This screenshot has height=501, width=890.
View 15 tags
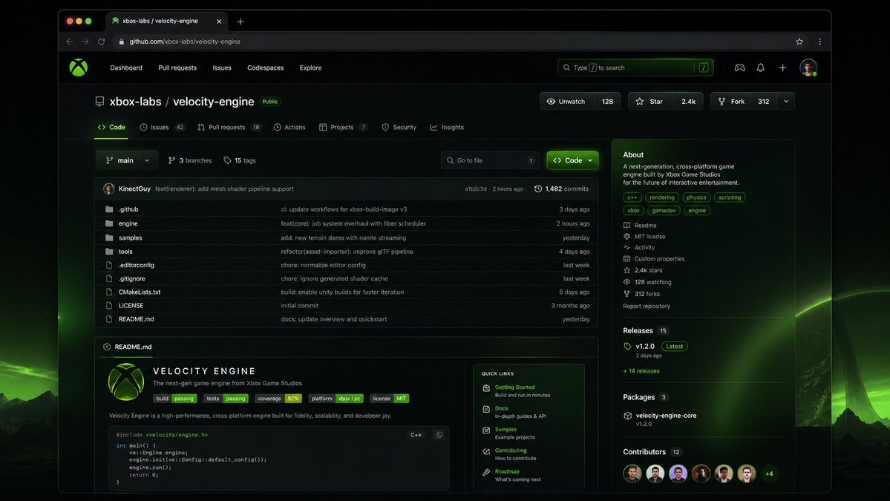pos(240,160)
